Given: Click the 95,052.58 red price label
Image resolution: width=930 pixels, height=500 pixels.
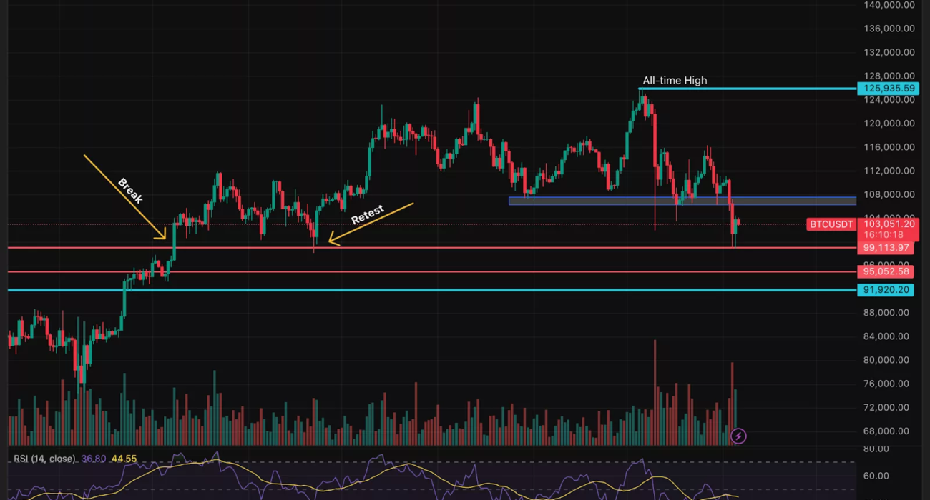Looking at the screenshot, I should (x=887, y=271).
